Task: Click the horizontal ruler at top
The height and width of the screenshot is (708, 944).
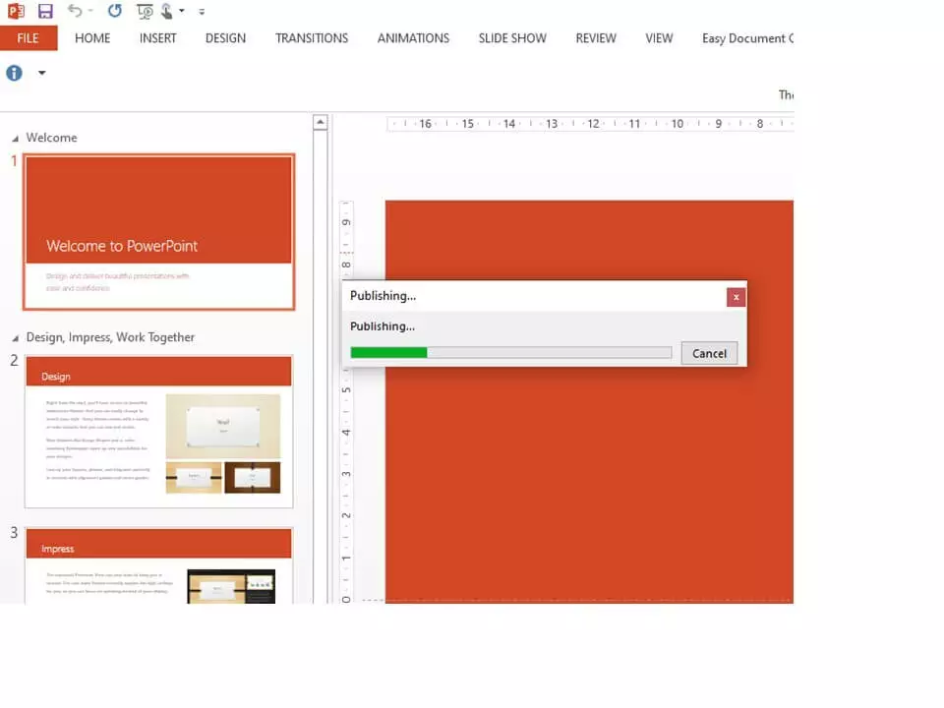Action: coord(590,124)
